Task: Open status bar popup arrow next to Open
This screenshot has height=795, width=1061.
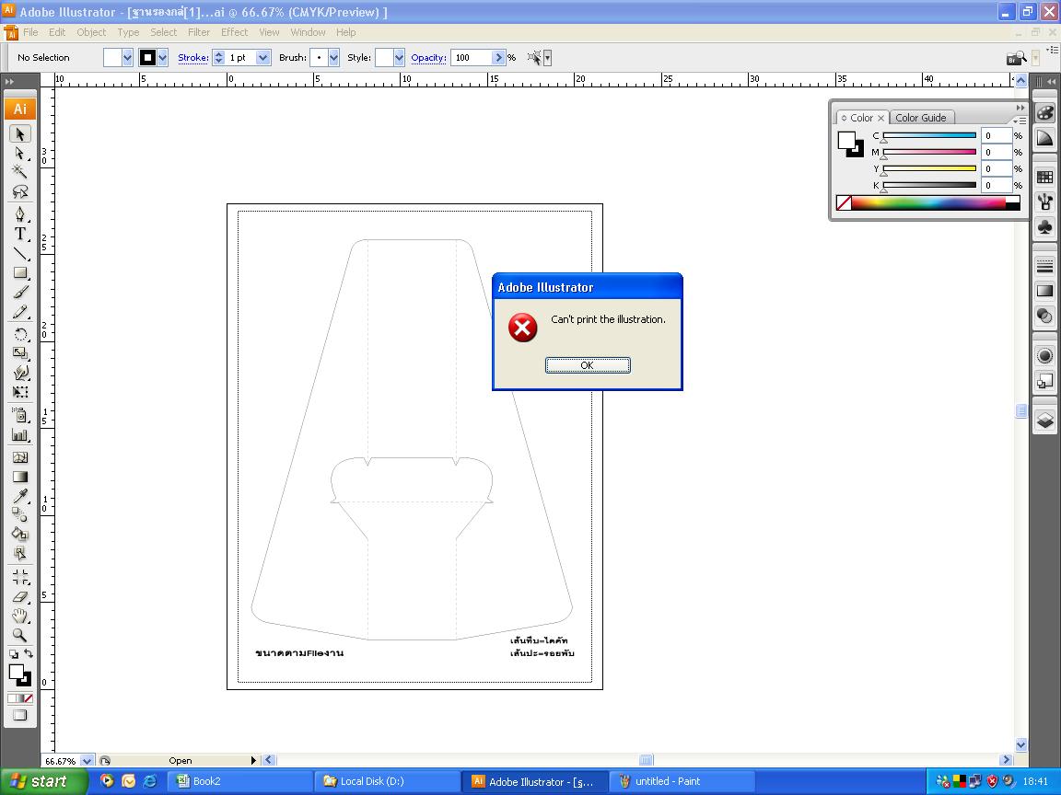Action: point(254,761)
